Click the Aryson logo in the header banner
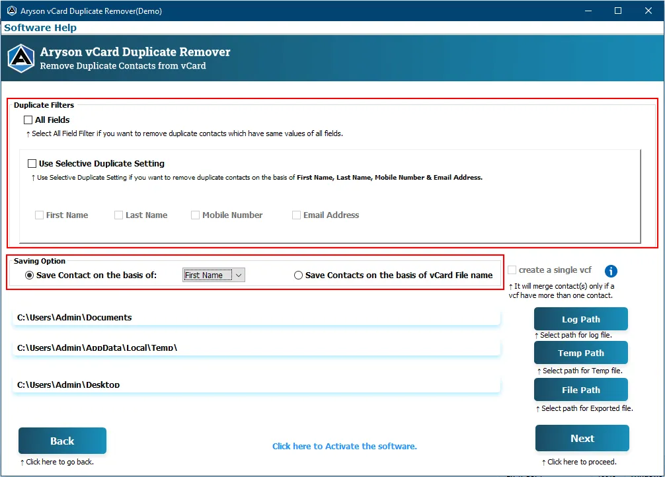The image size is (665, 477). [x=21, y=59]
